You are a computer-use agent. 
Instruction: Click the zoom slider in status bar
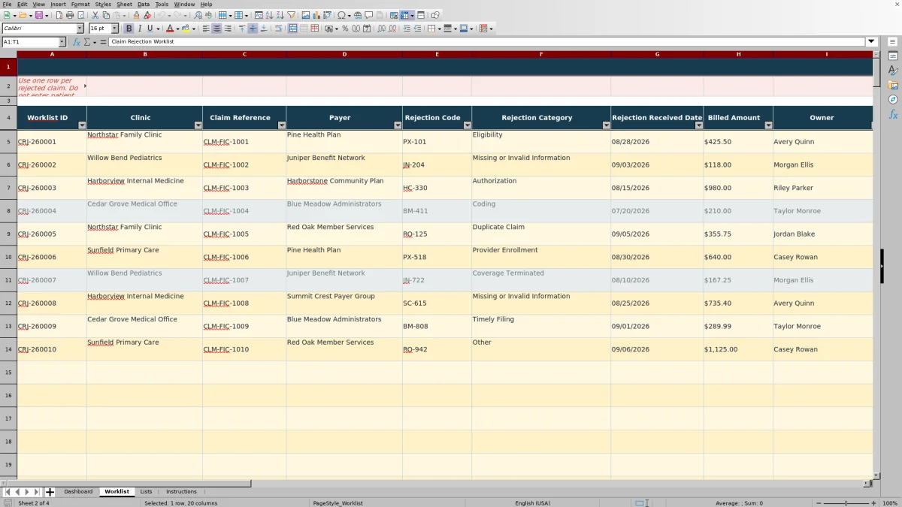[x=846, y=503]
